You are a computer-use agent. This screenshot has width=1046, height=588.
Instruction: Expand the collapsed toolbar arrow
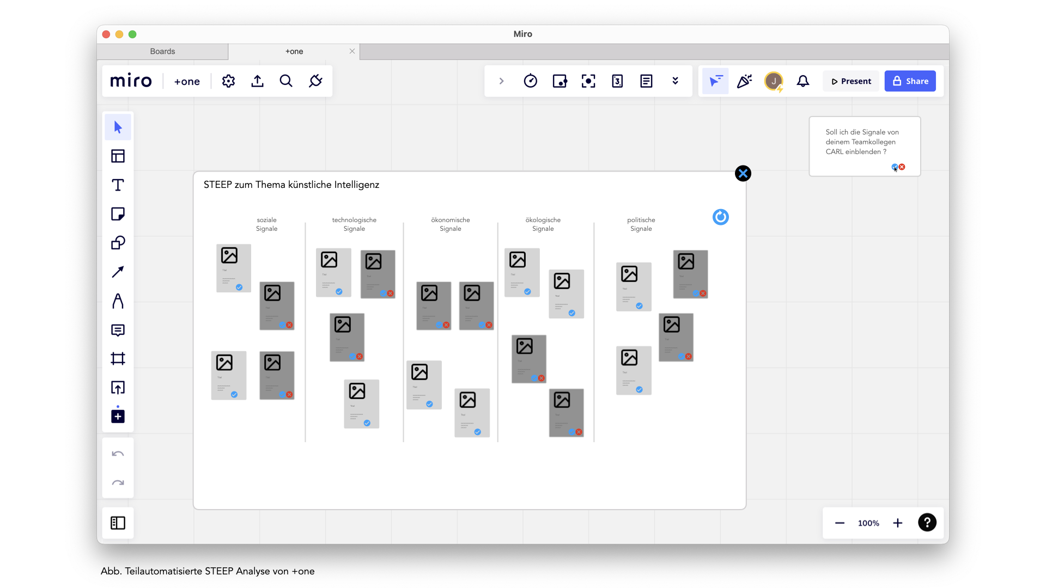point(501,81)
